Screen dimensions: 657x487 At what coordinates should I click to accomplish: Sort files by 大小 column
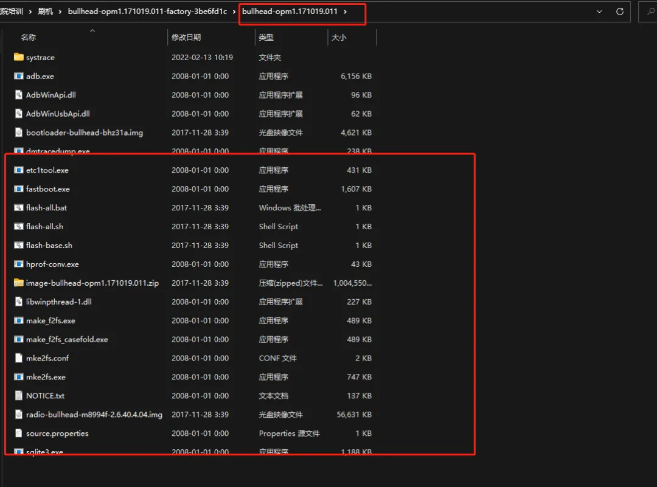[x=339, y=37]
